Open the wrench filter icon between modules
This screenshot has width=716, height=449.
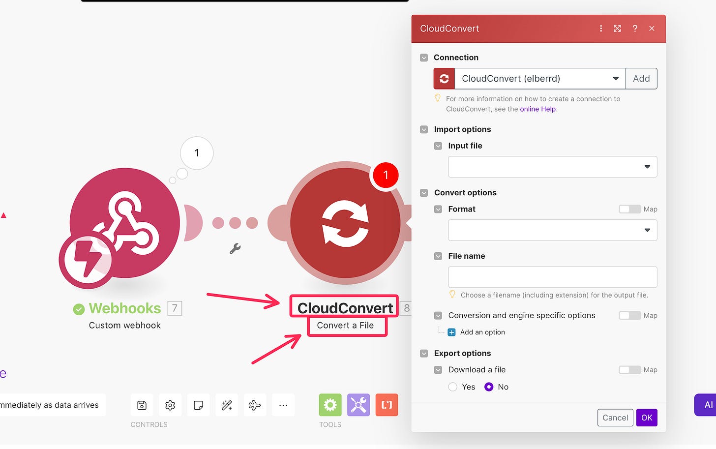[x=235, y=249]
